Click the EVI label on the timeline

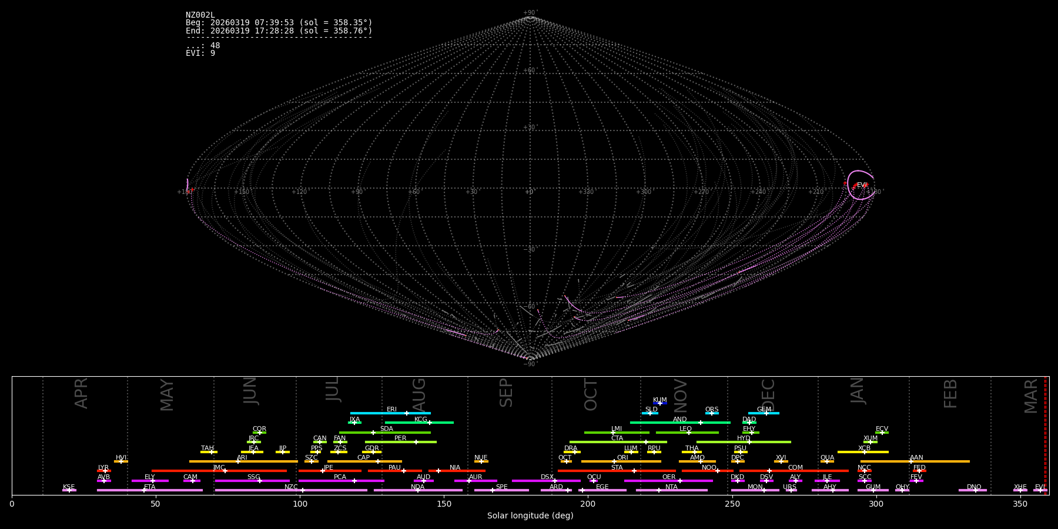pyautogui.click(x=1040, y=487)
